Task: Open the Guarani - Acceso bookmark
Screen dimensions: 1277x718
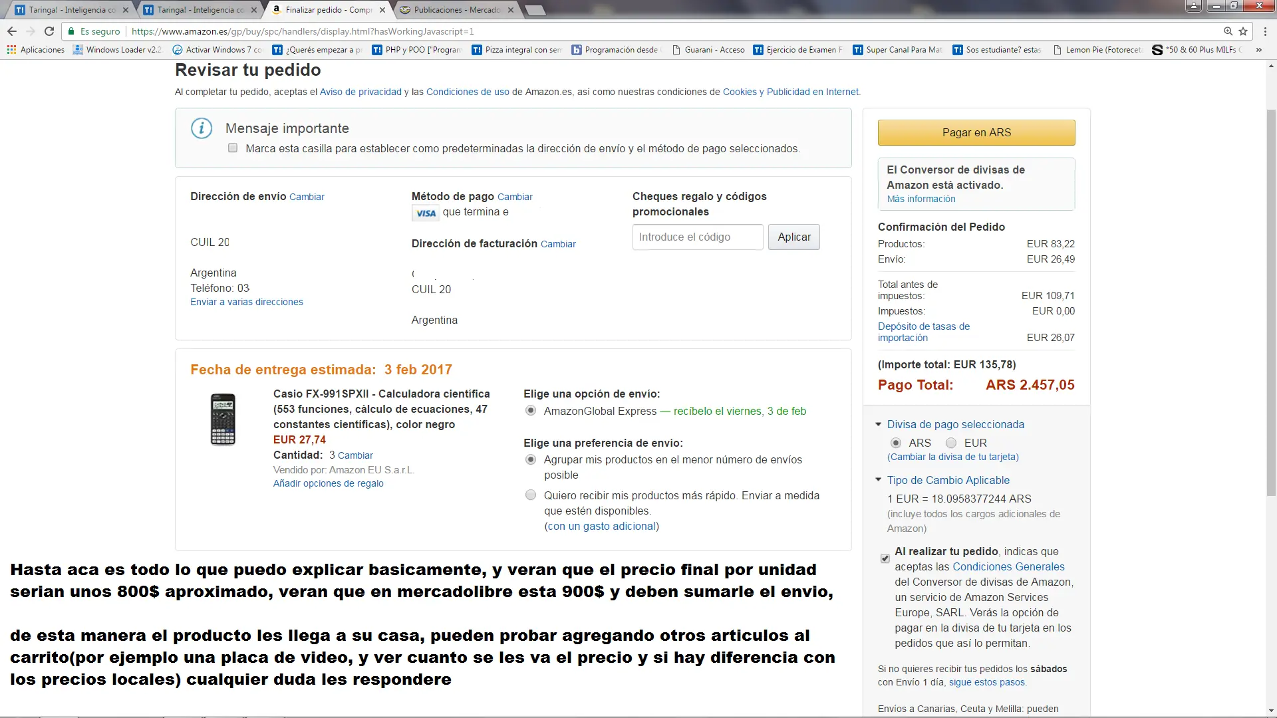Action: coord(708,50)
